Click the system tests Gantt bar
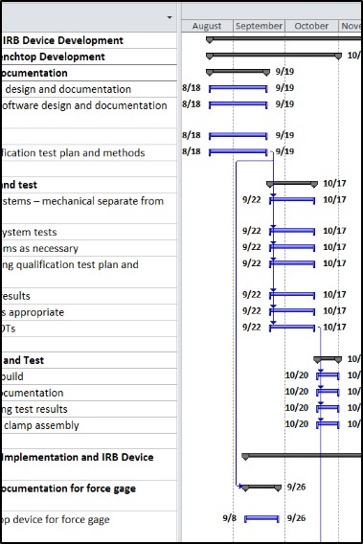The image size is (363, 544). tap(292, 232)
